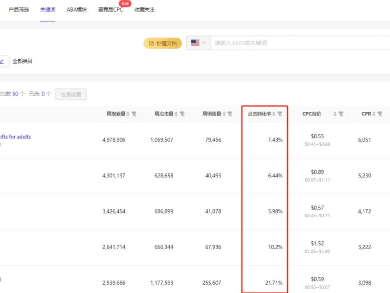Sort by 点击转化率 using its sort arrows
Image resolution: width=390 pixels, height=293 pixels.
[274, 114]
